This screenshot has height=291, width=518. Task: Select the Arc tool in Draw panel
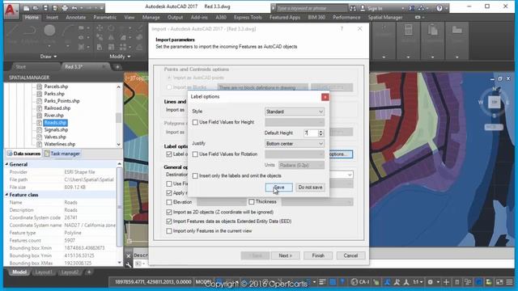pyautogui.click(x=67, y=31)
